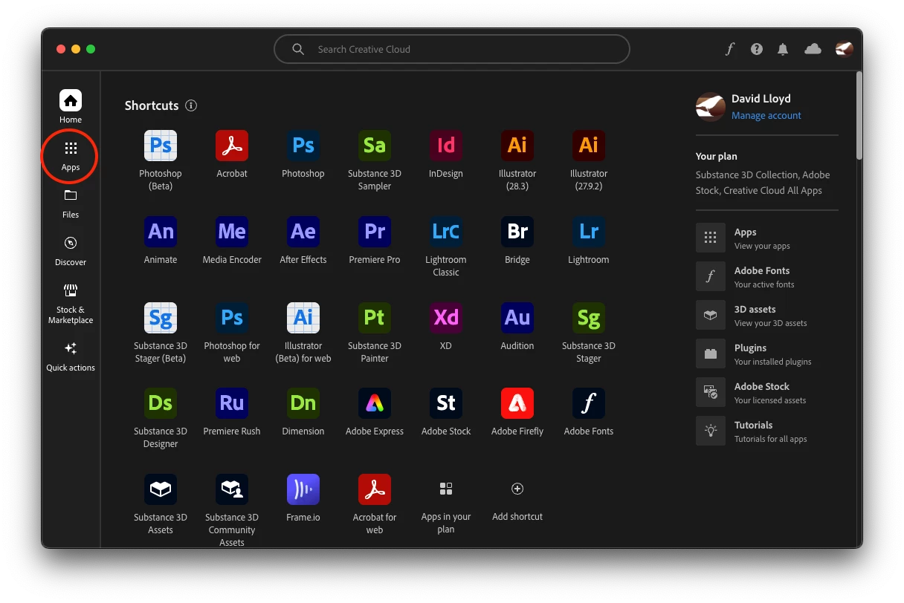This screenshot has height=603, width=904.
Task: Open the Bridge app shortcut
Action: 517,232
